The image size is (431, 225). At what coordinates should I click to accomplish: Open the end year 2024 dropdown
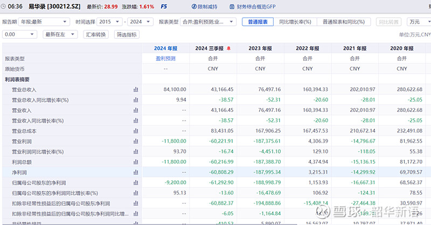[140, 22]
